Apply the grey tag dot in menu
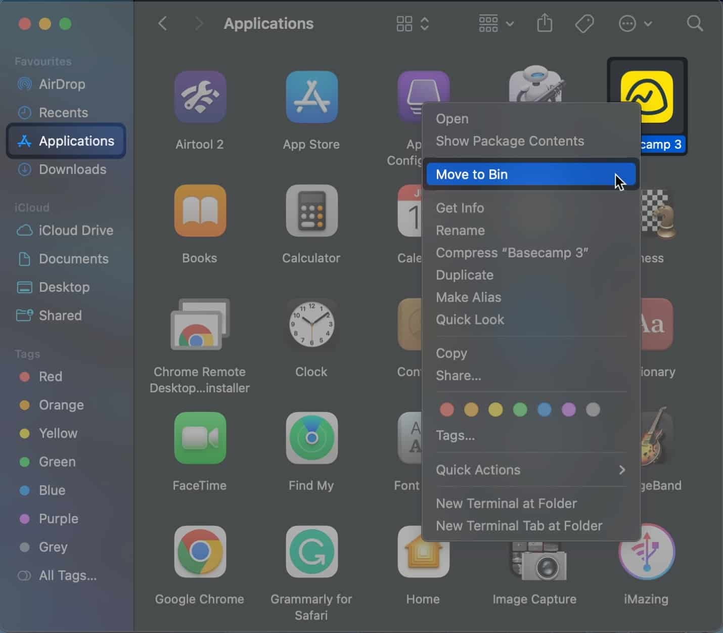Image resolution: width=723 pixels, height=633 pixels. [x=593, y=409]
